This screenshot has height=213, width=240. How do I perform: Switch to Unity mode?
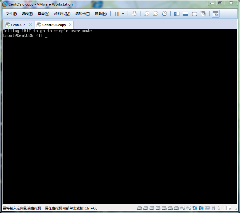203,14
